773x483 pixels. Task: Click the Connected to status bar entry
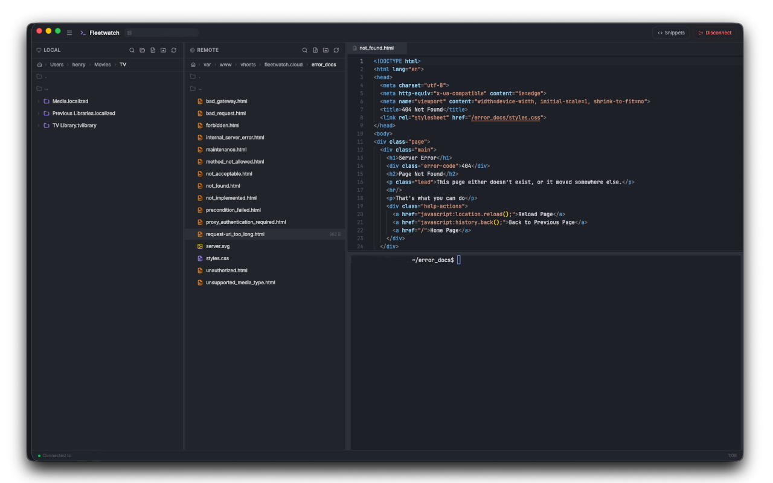tap(55, 456)
